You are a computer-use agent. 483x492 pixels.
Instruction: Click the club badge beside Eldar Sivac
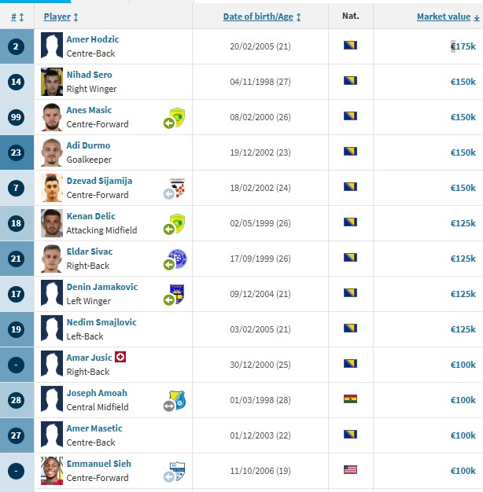179,257
